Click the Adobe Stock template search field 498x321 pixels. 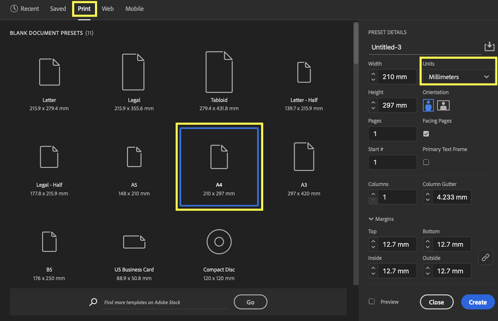click(x=165, y=302)
